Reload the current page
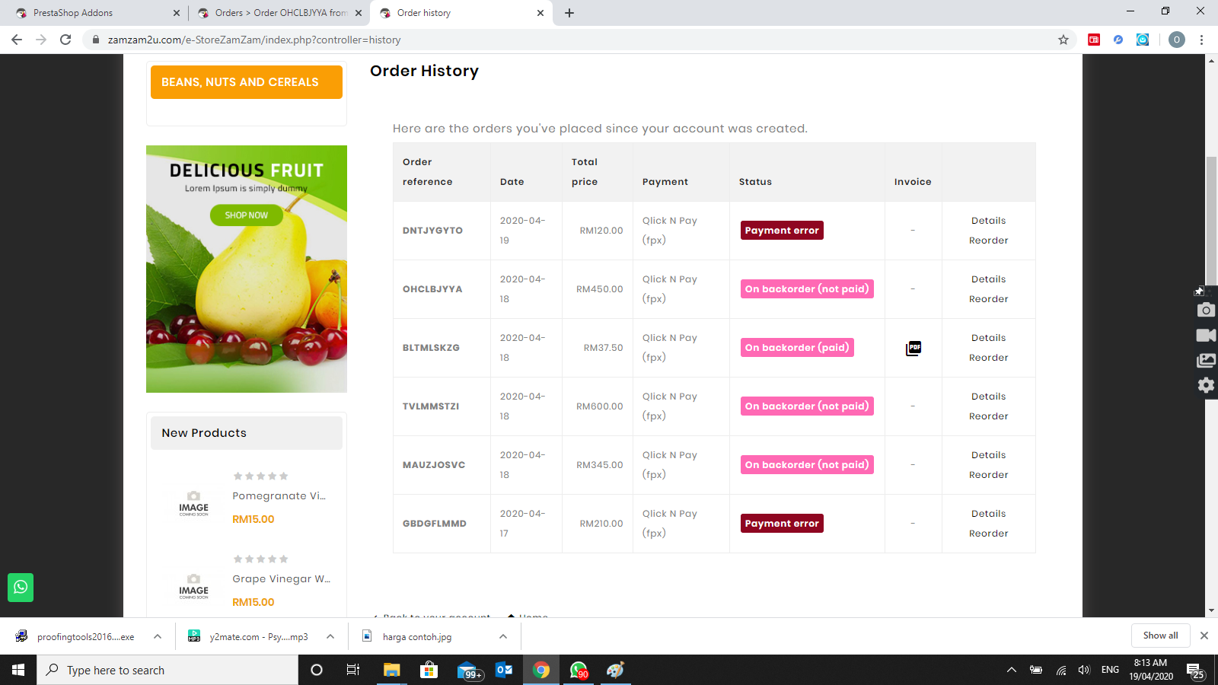This screenshot has height=685, width=1218. [x=65, y=40]
